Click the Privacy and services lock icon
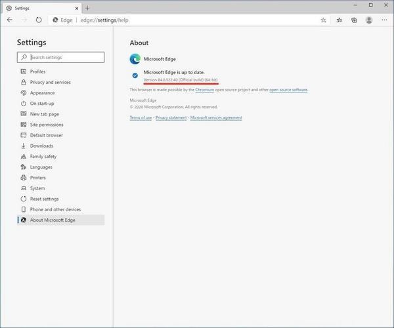 coord(24,82)
